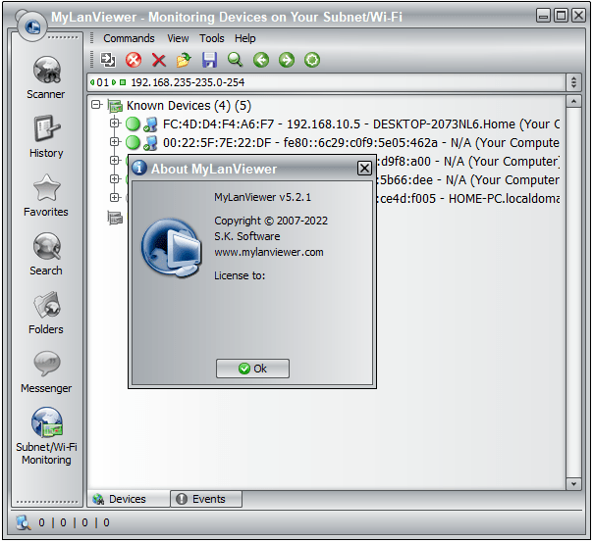593x543 pixels.
Task: Select the DESKTOP-2073NL6.Home device row
Action: (x=360, y=124)
